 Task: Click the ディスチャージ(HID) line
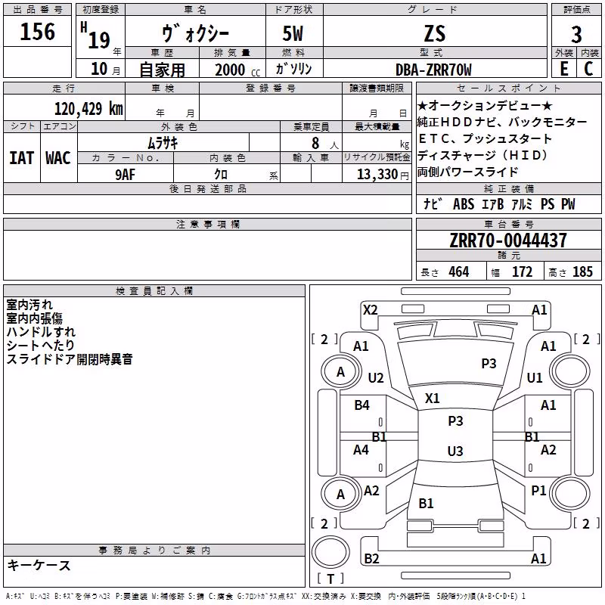(x=482, y=156)
